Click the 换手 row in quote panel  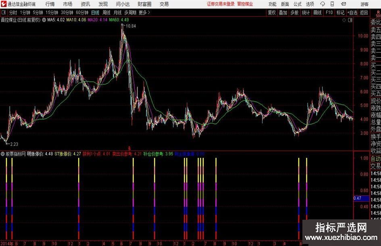click(x=375, y=137)
